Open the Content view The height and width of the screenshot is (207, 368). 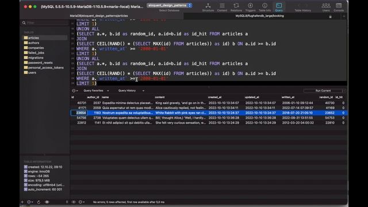pos(222,7)
